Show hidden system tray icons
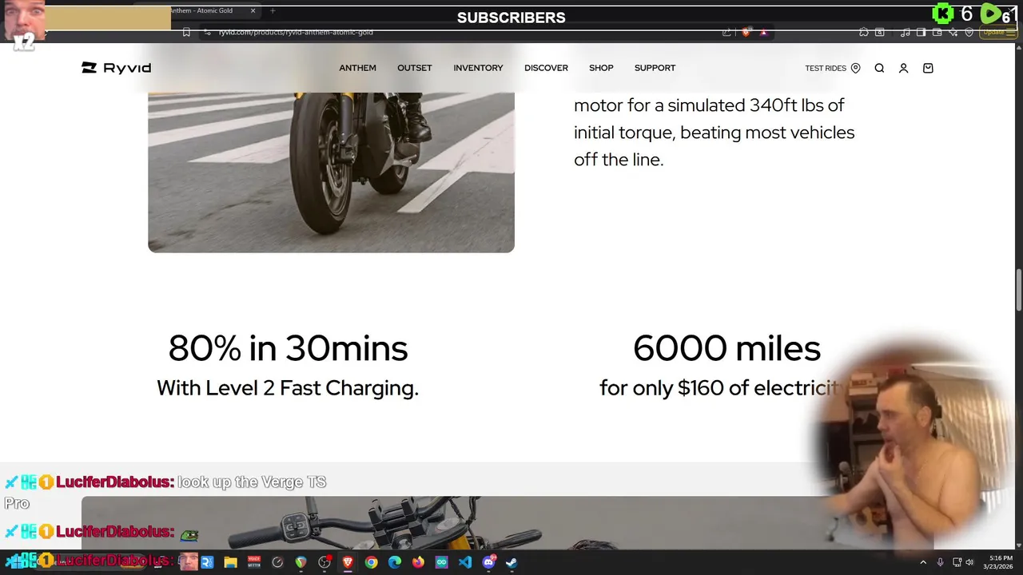1023x575 pixels. [923, 562]
